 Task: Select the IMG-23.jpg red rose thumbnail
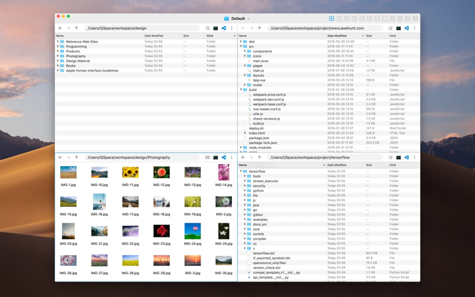click(161, 231)
